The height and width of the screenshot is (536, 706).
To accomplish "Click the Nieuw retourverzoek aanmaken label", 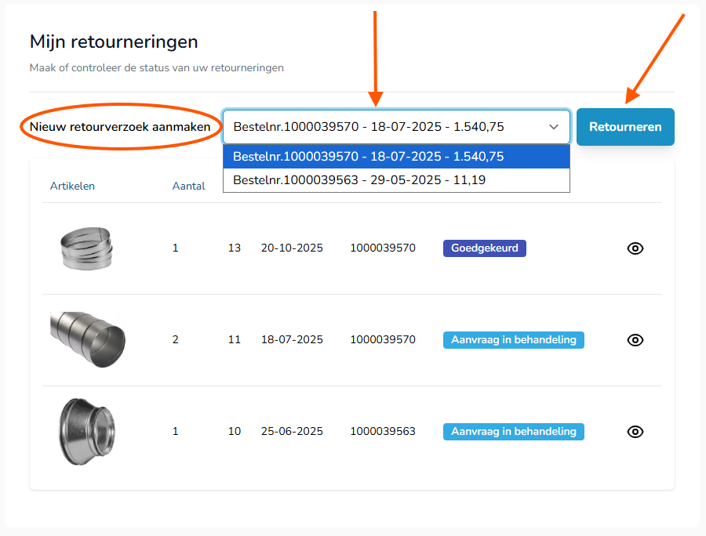I will pyautogui.click(x=120, y=127).
